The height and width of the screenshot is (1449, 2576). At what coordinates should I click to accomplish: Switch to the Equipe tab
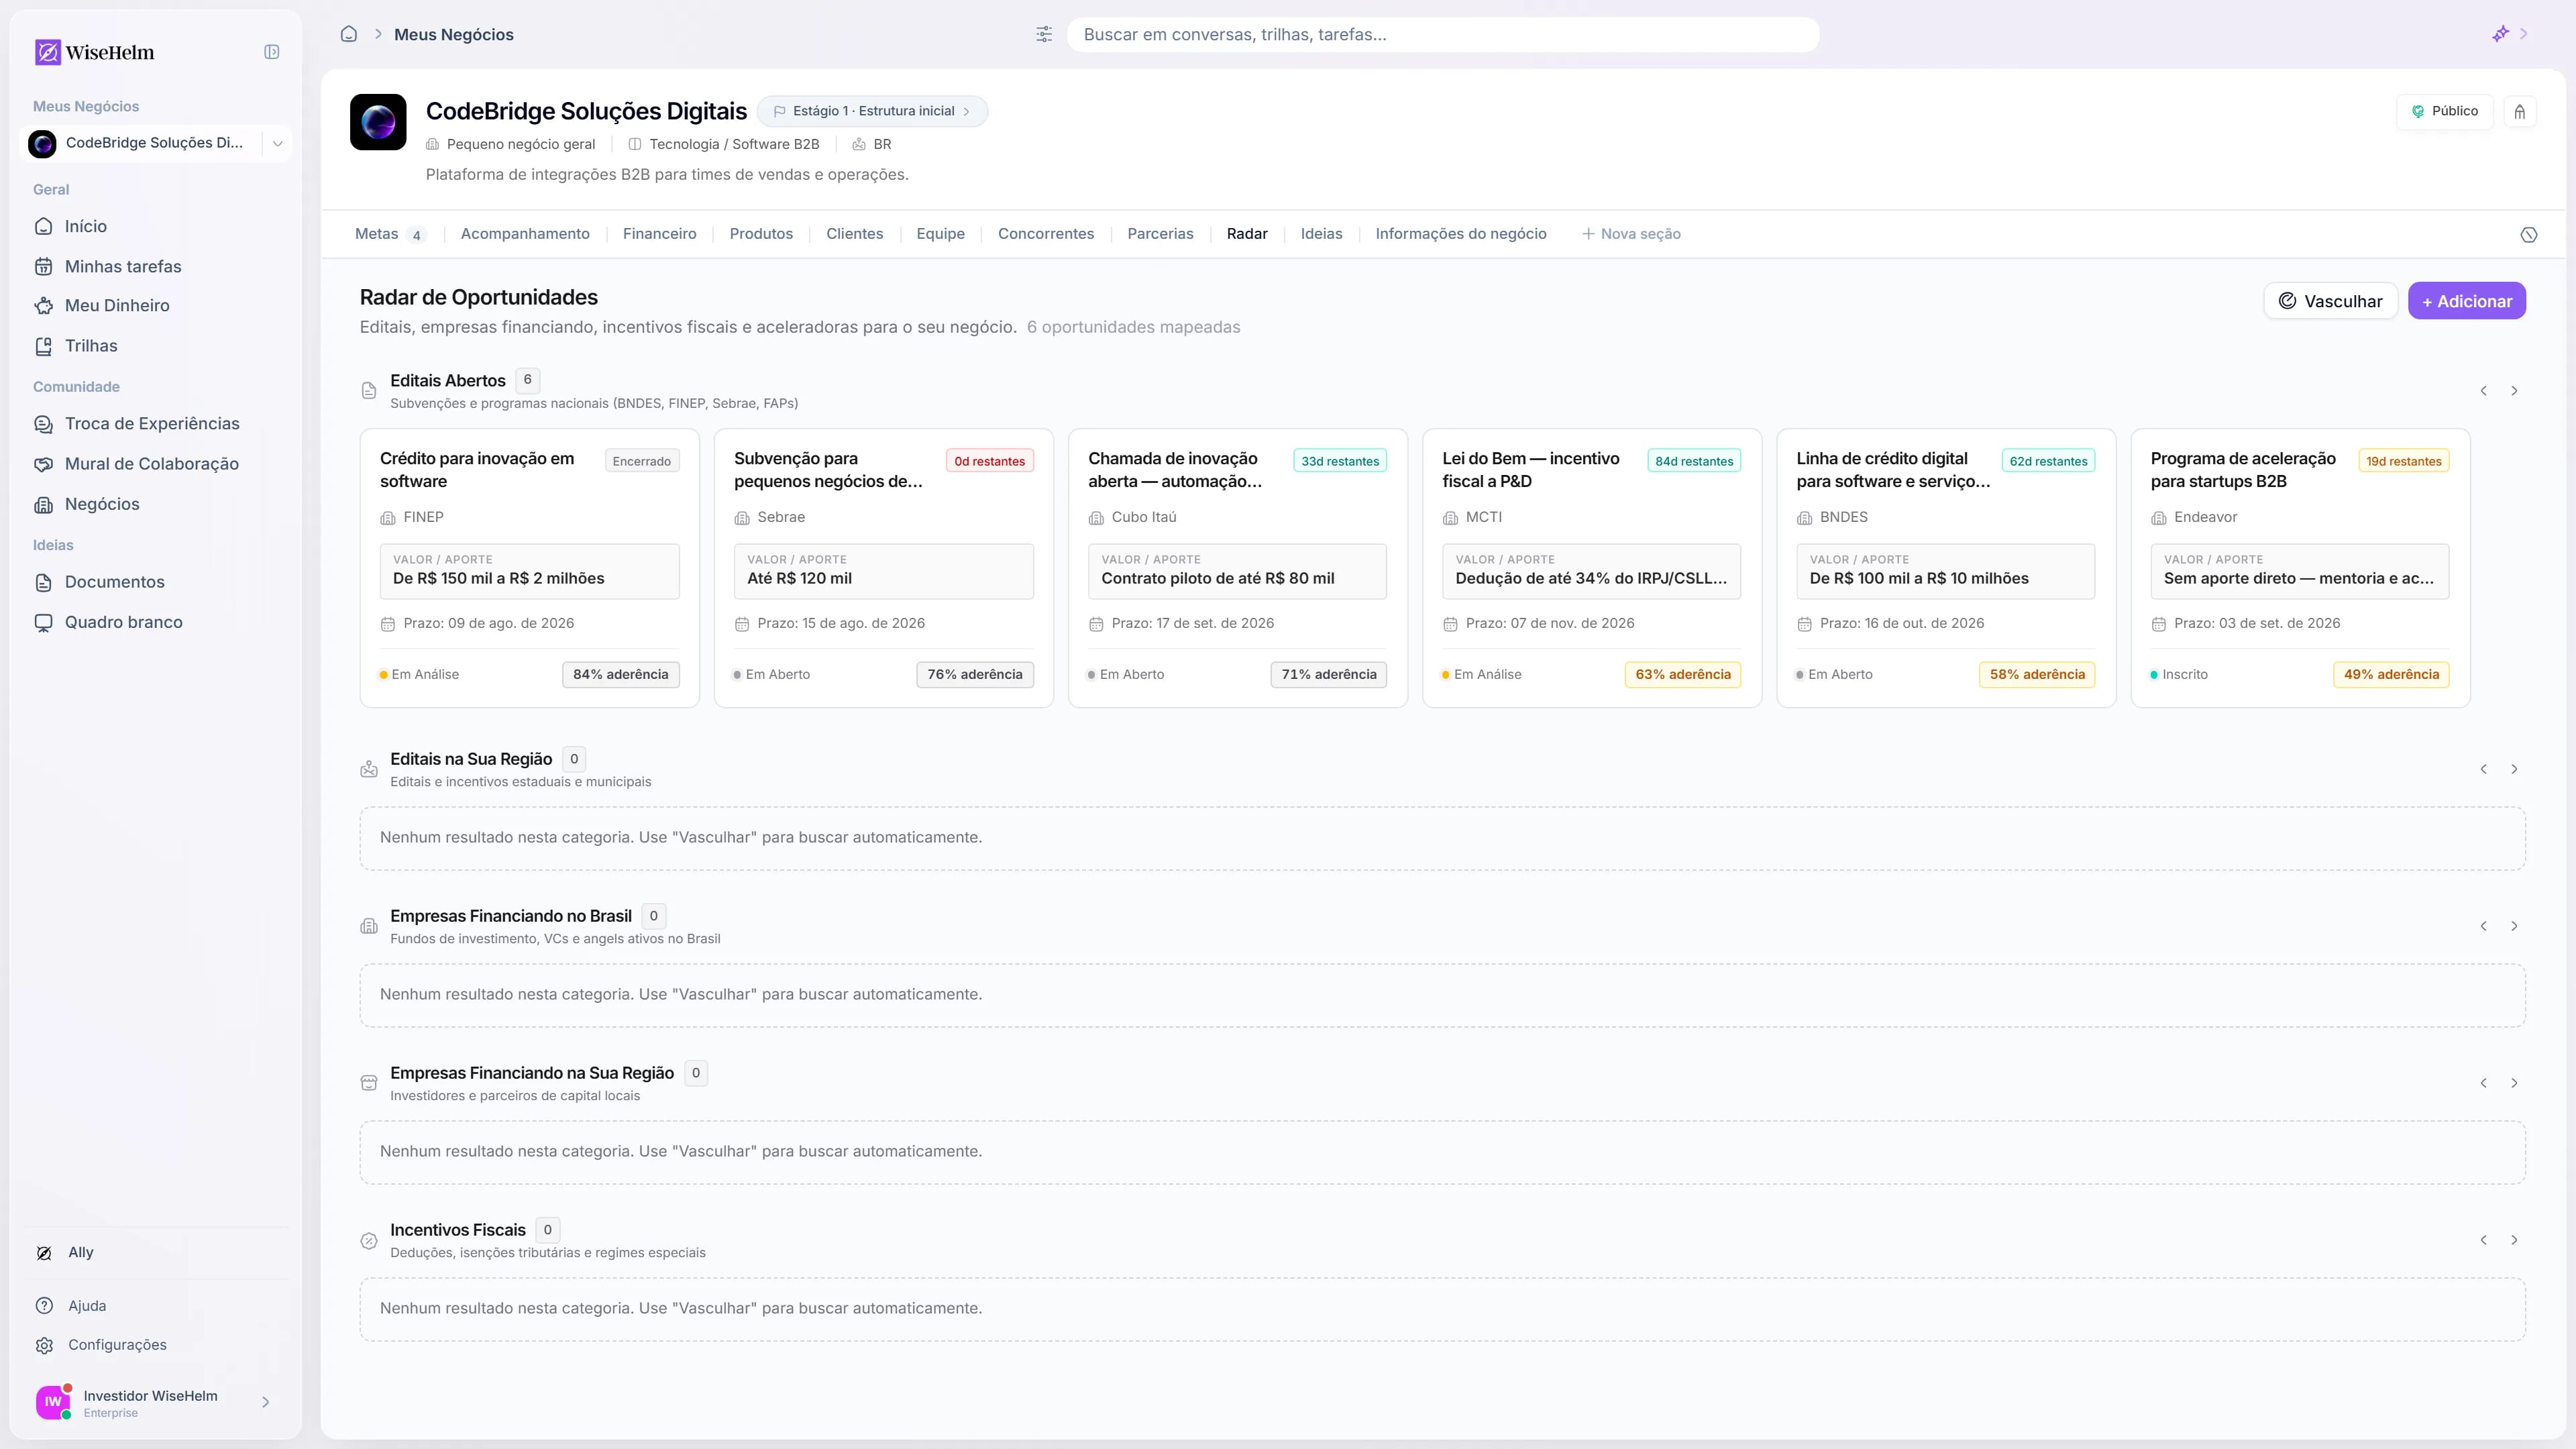pyautogui.click(x=941, y=234)
